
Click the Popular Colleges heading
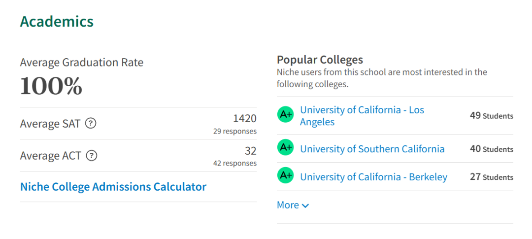(320, 60)
